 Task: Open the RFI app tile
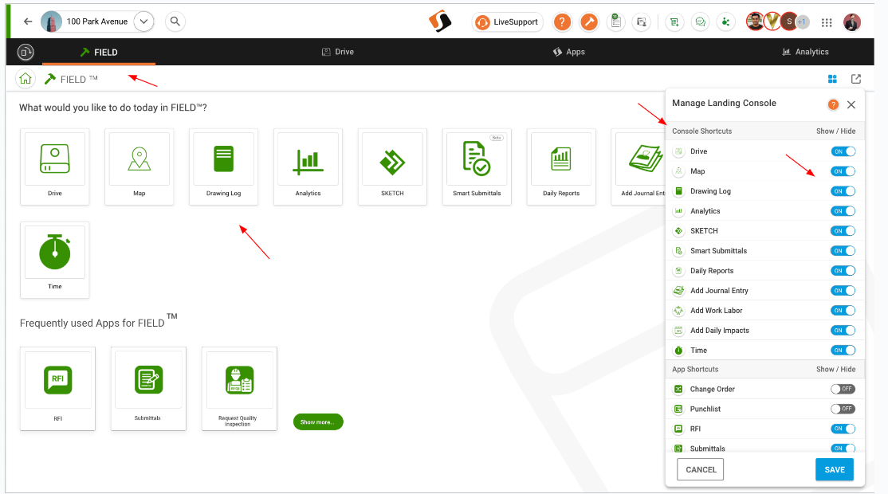point(57,389)
